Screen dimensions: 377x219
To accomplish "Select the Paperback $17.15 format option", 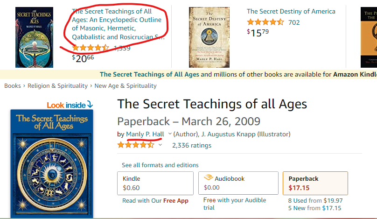I will [315, 183].
